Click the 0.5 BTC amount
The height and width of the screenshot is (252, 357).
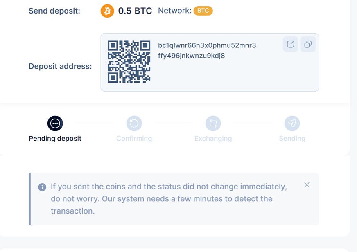[x=135, y=11]
